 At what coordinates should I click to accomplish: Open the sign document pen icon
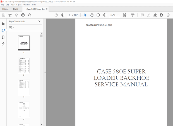(x=155, y=15)
